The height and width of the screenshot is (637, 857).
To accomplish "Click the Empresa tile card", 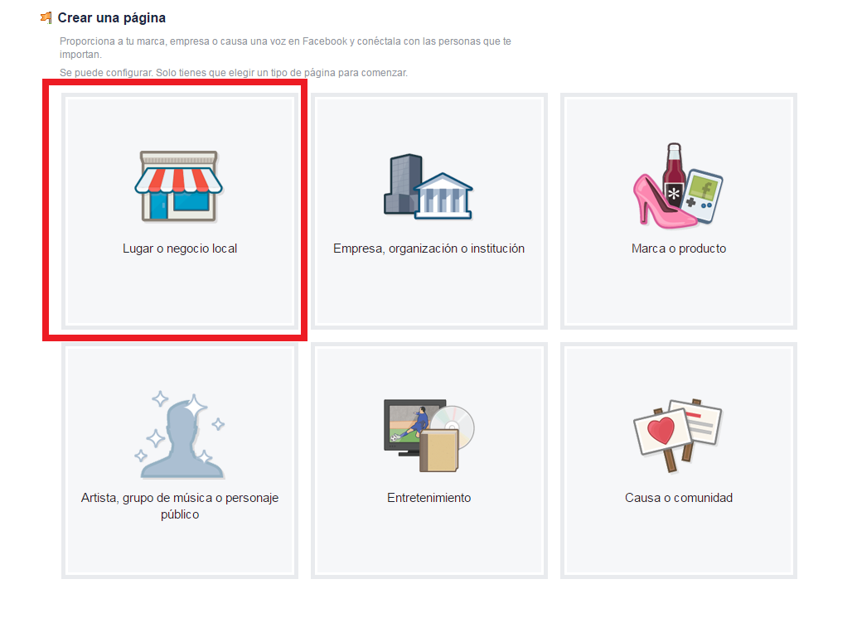I will click(428, 211).
